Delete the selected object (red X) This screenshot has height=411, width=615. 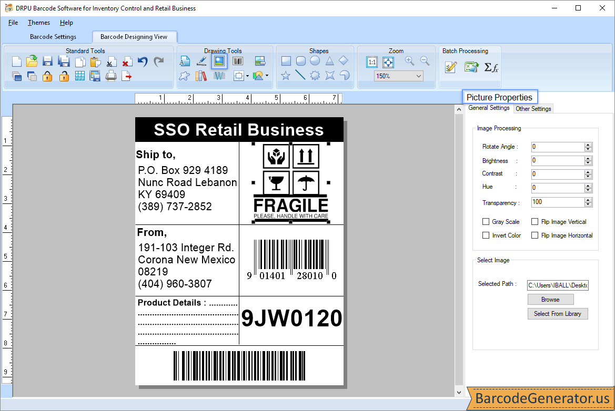click(x=127, y=62)
